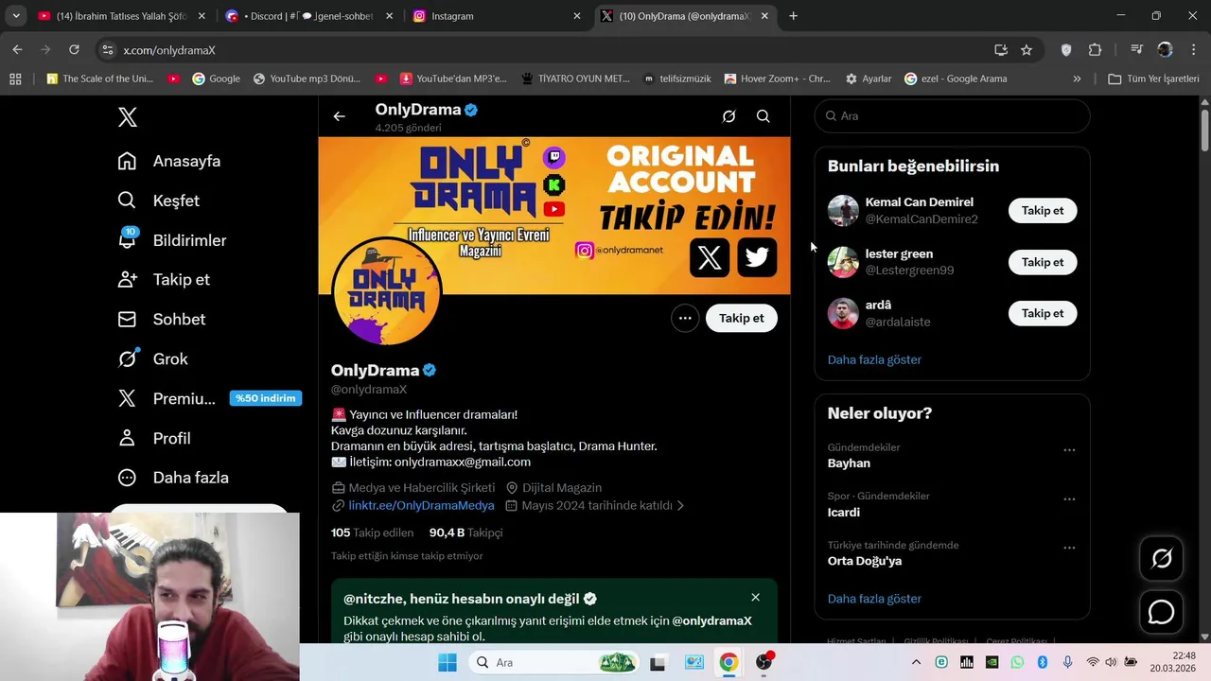Screen dimensions: 1211x681
Task: Click Mayıs 2024 tarihinde katıldı chevron
Action: tap(680, 506)
